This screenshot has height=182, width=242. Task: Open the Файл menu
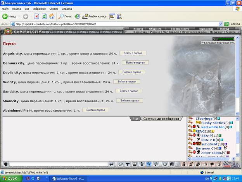coord(5,9)
